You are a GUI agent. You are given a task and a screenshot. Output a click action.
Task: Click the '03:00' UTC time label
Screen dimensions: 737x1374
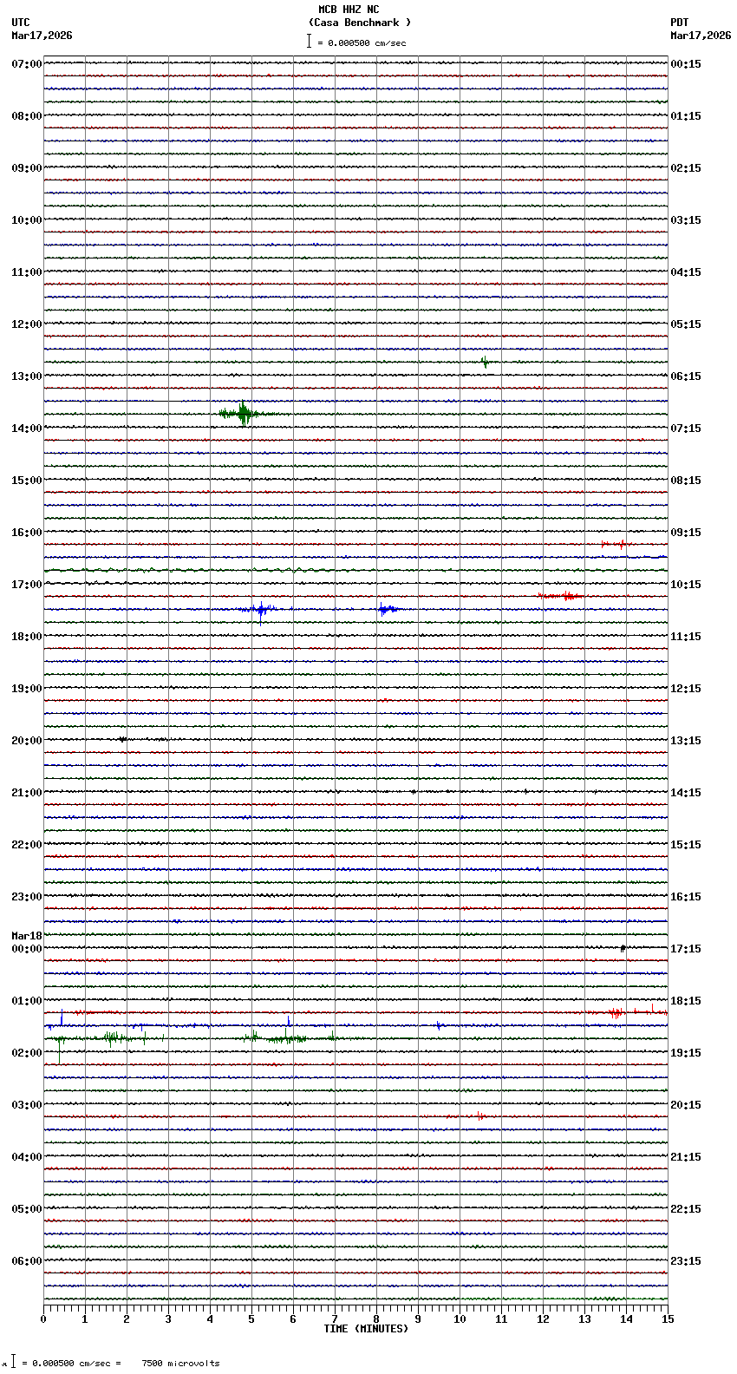[27, 1105]
